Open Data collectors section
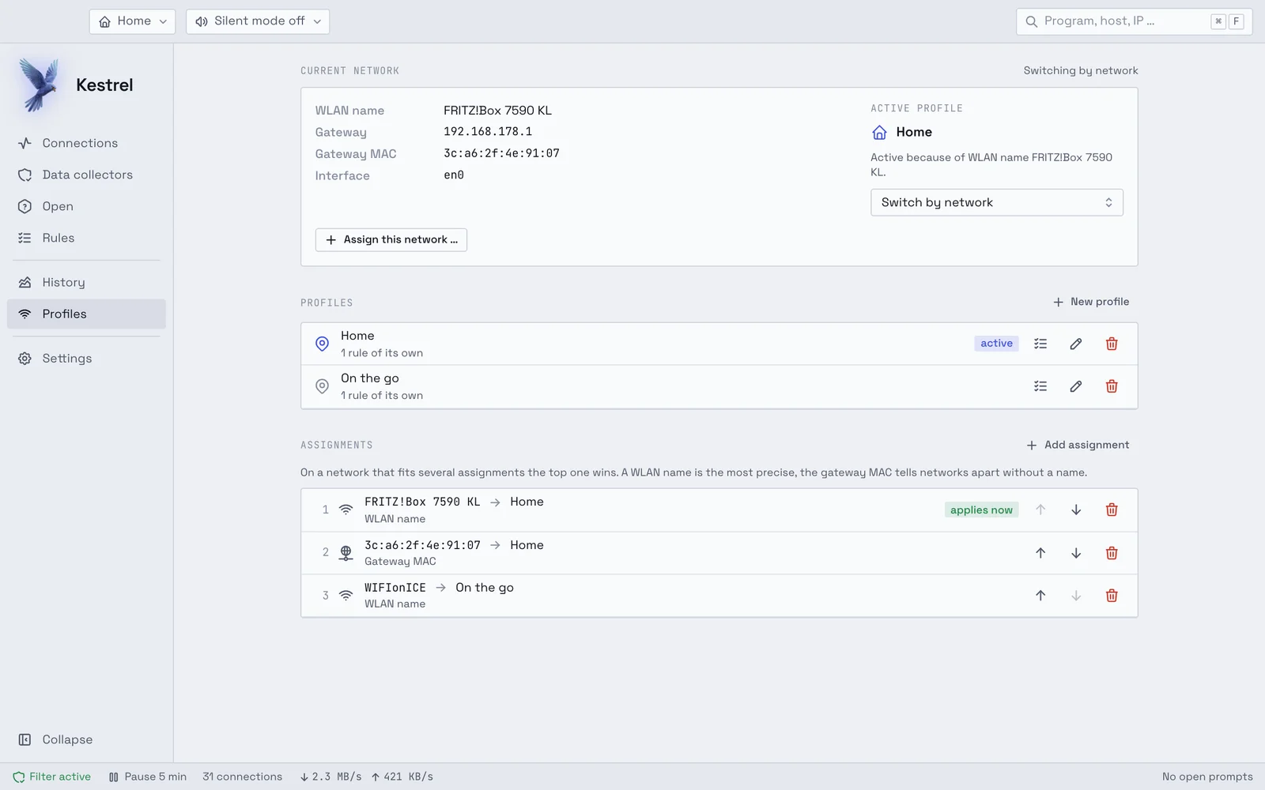Viewport: 1265px width, 790px height. (86, 175)
